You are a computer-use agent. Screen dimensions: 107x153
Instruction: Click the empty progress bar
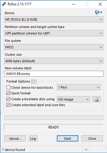point(54,117)
